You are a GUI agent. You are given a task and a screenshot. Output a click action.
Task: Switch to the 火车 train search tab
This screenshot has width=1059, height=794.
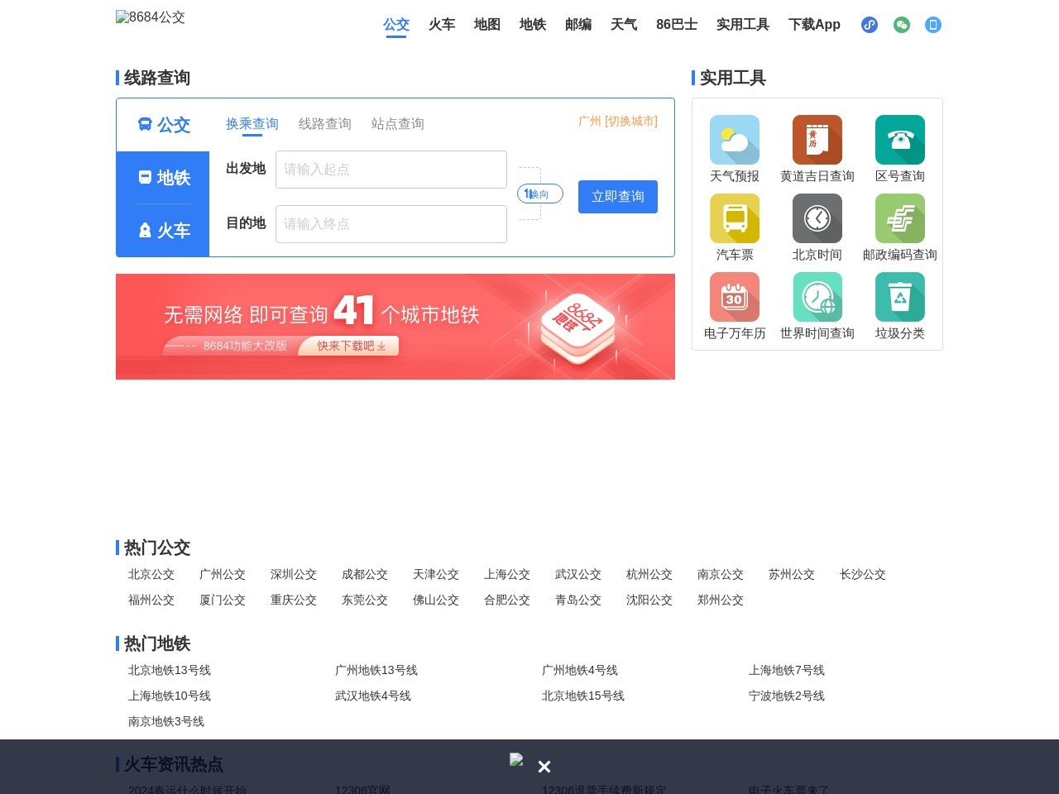[x=163, y=231]
